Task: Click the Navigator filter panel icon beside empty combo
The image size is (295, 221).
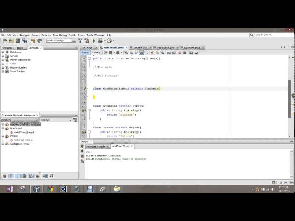Action: (x=75, y=120)
